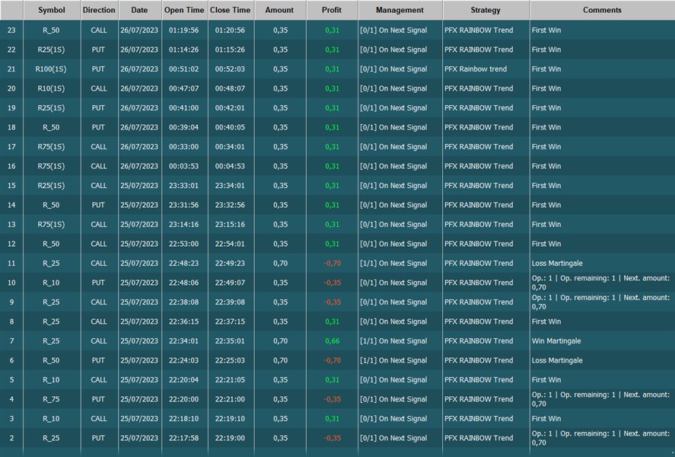Select row number 23
This screenshot has height=457, width=675.
11,30
